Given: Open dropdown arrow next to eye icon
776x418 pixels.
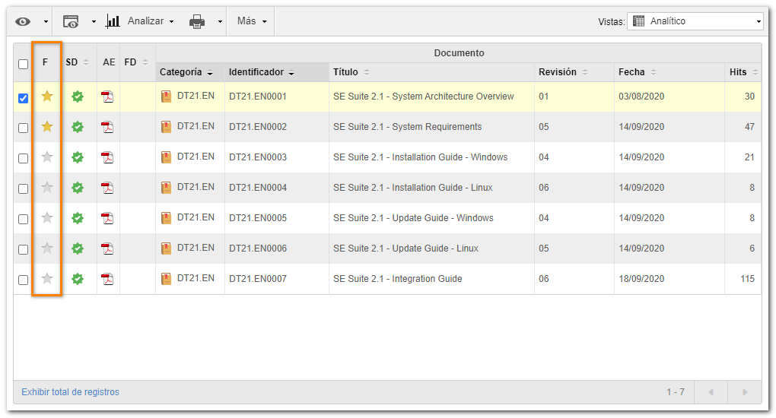Looking at the screenshot, I should coord(46,22).
